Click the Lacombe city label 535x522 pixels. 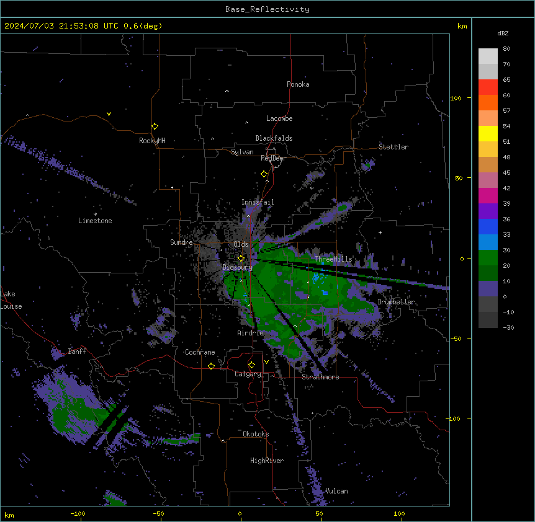click(x=279, y=118)
